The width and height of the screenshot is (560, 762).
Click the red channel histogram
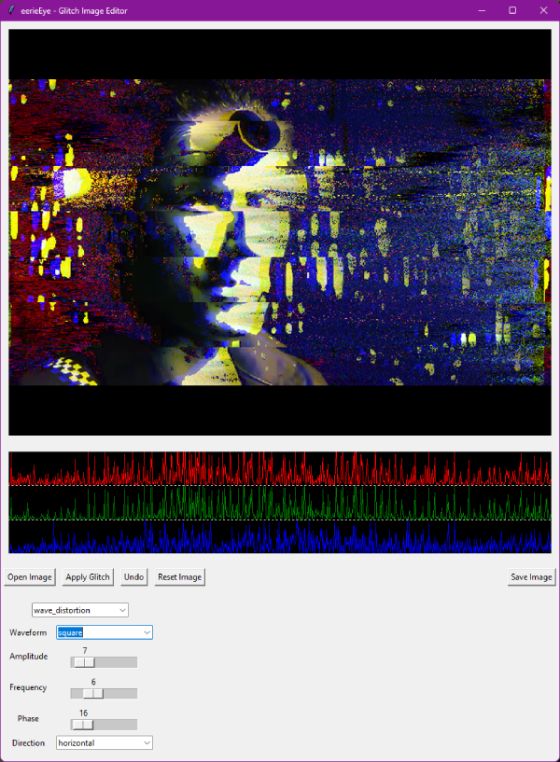[x=280, y=469]
